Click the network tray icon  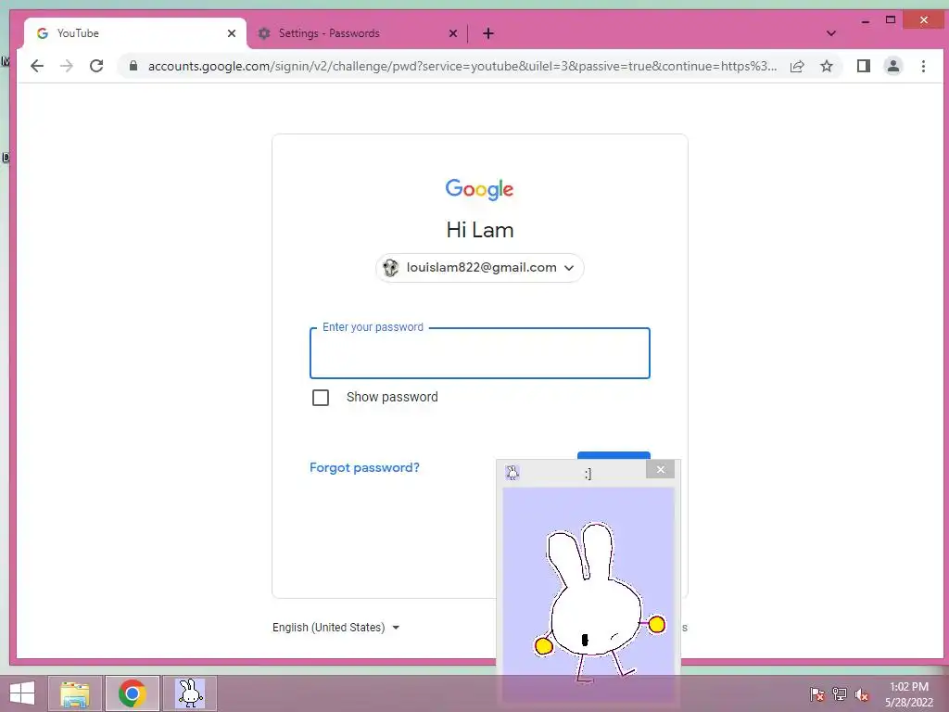pos(840,693)
